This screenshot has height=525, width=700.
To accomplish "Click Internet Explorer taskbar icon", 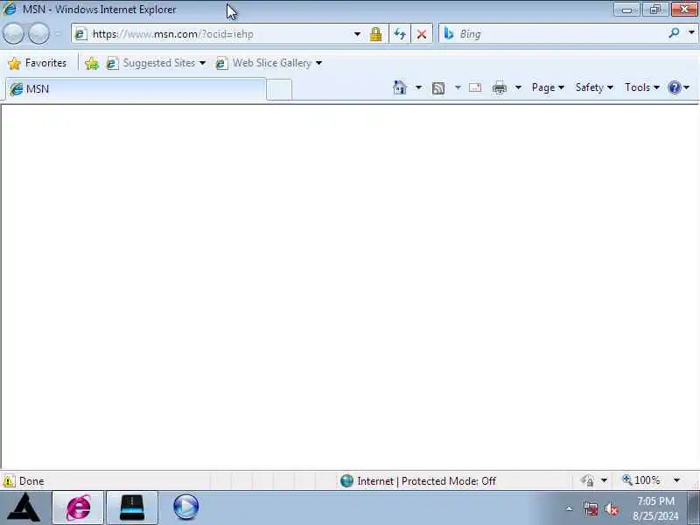I will coord(78,507).
